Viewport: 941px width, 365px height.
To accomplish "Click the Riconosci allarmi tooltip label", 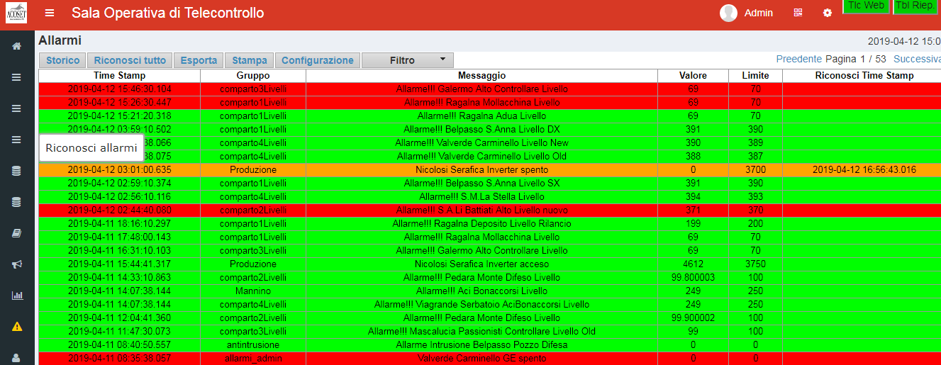I will [91, 148].
